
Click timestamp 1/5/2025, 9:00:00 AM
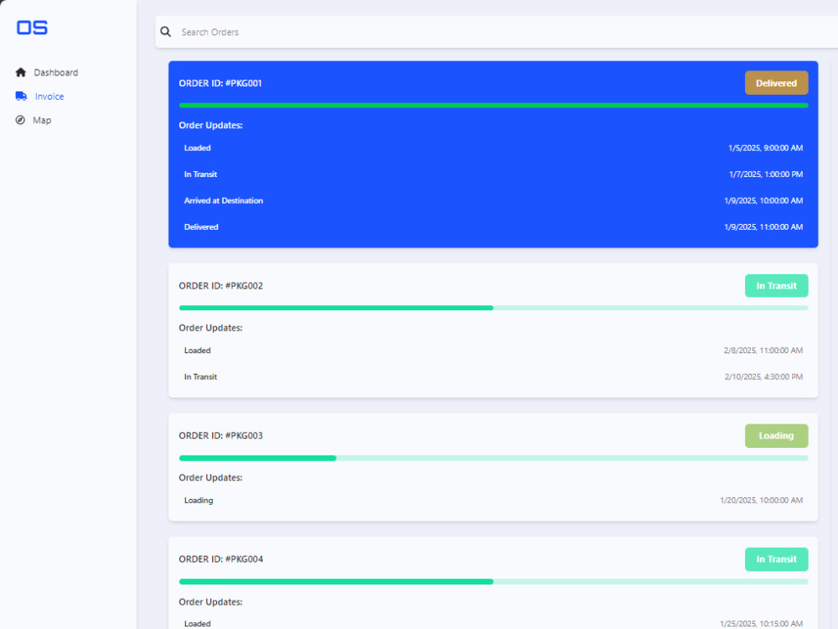click(765, 148)
